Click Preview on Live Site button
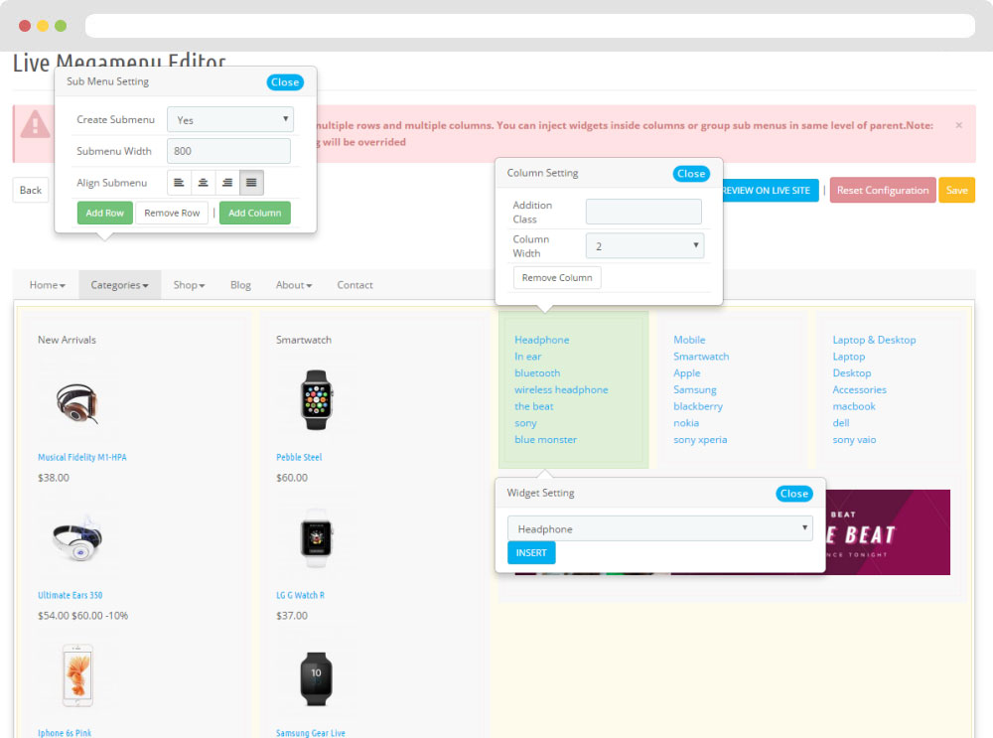Screen dimensions: 993x738 [771, 190]
